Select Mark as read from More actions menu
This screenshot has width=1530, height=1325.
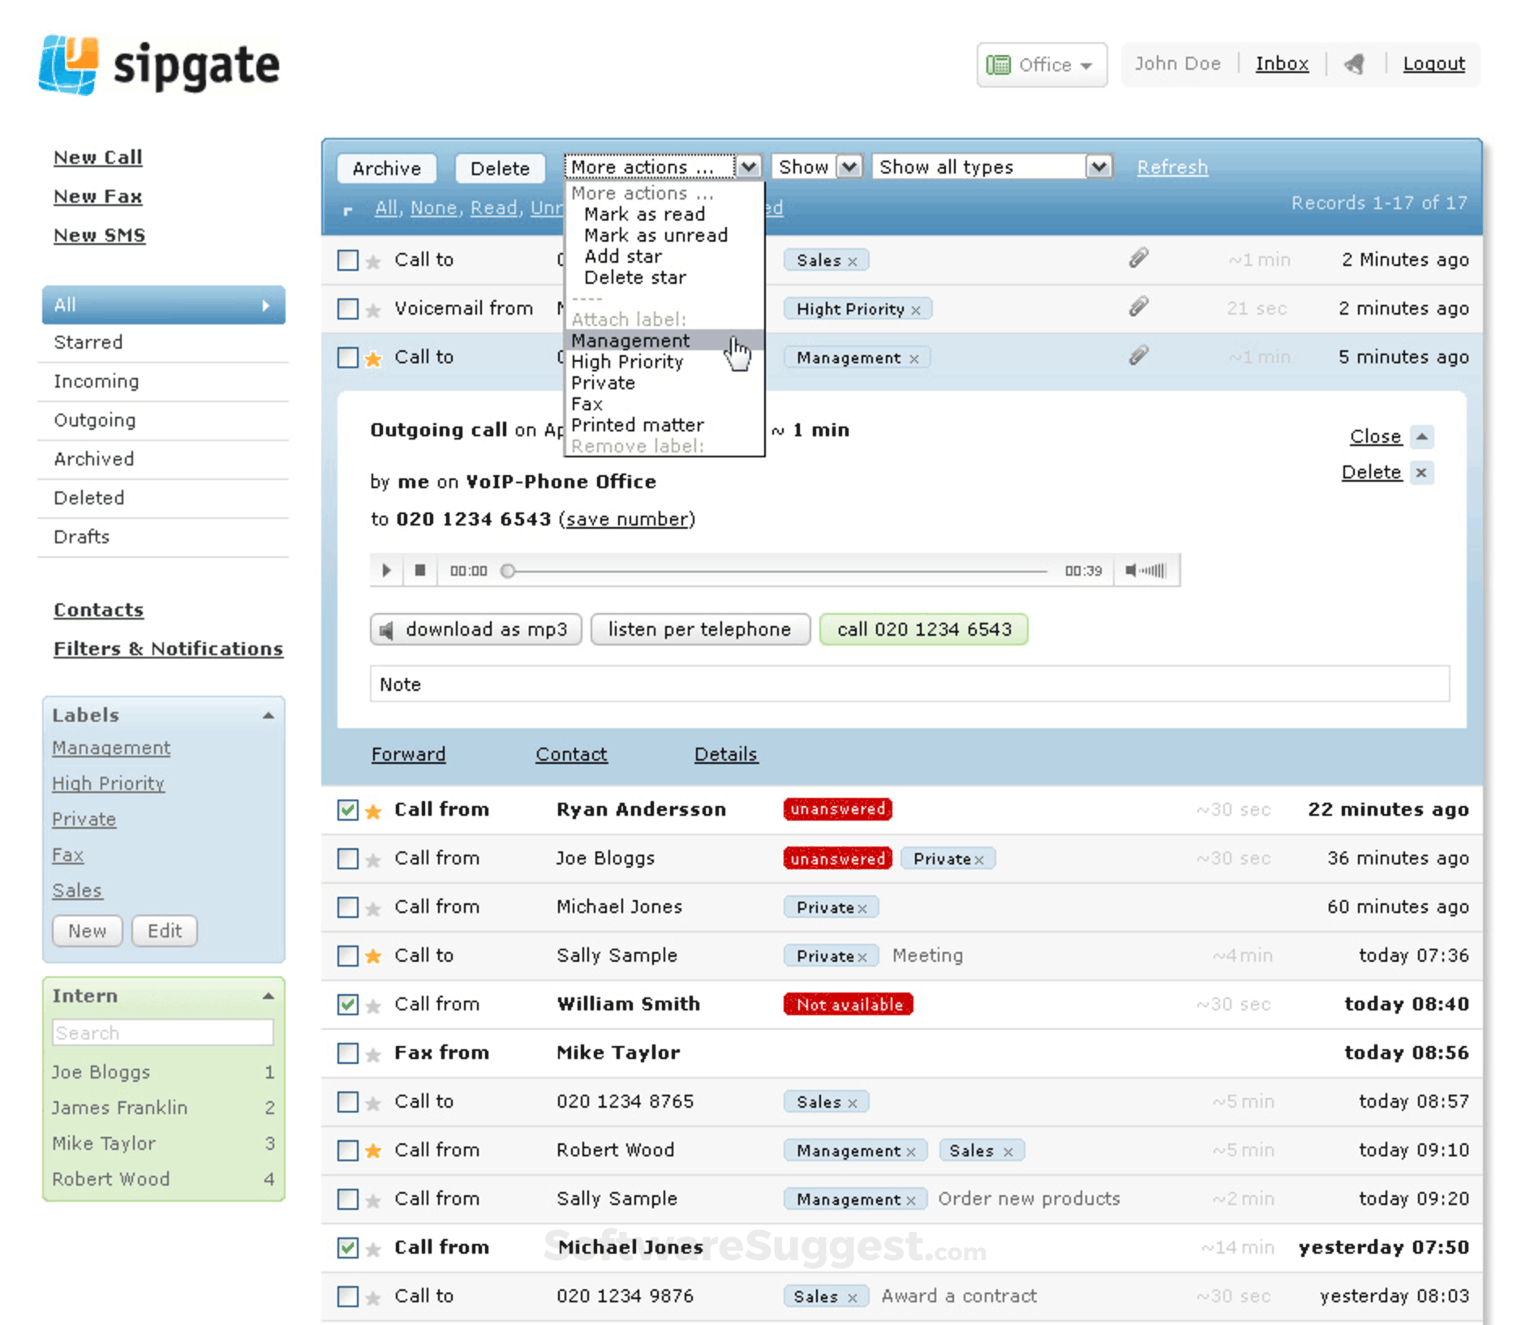pos(643,213)
